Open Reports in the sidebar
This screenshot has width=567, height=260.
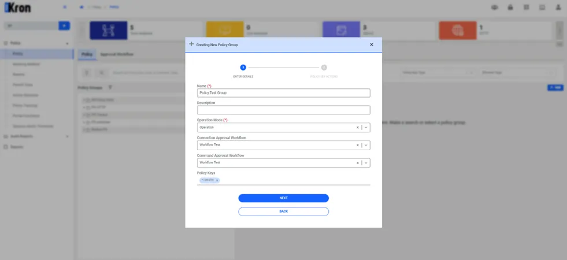(x=17, y=147)
